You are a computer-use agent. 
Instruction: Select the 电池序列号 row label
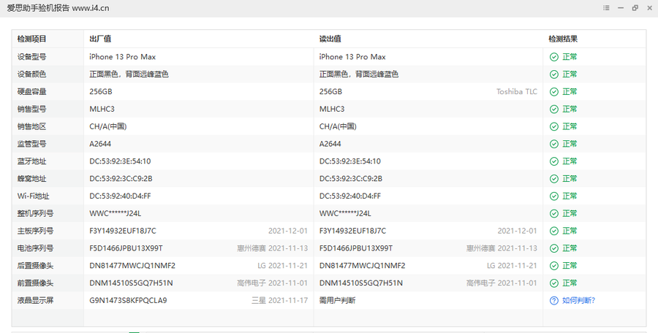click(35, 248)
